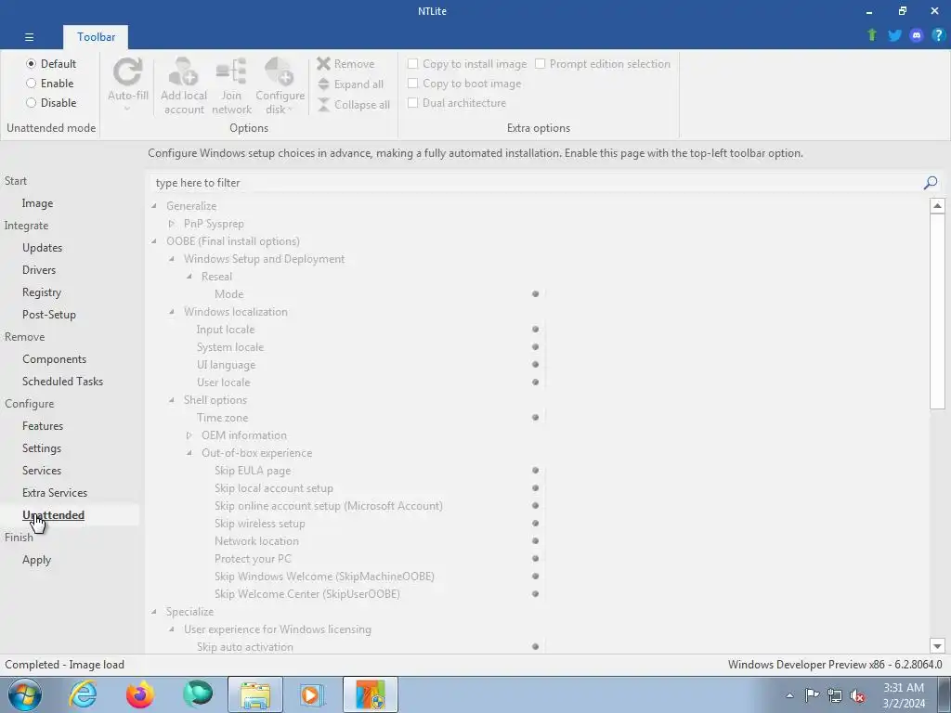The image size is (951, 713).
Task: Select Disable unattended mode
Action: pyautogui.click(x=51, y=102)
